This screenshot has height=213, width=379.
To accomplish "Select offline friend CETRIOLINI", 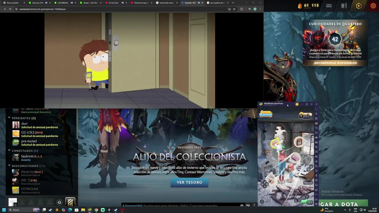I will coord(41,190).
